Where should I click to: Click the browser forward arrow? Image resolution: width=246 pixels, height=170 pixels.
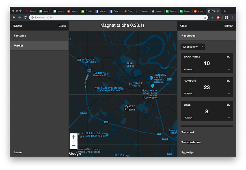[20, 18]
